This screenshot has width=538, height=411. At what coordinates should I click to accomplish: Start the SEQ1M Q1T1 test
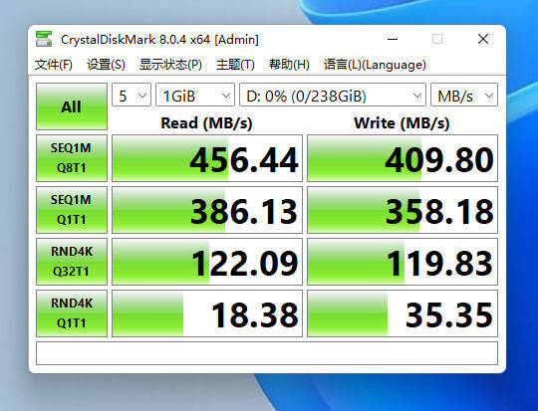[72, 210]
